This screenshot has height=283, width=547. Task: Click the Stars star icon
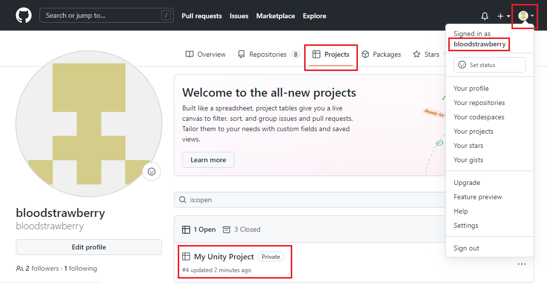pyautogui.click(x=417, y=54)
